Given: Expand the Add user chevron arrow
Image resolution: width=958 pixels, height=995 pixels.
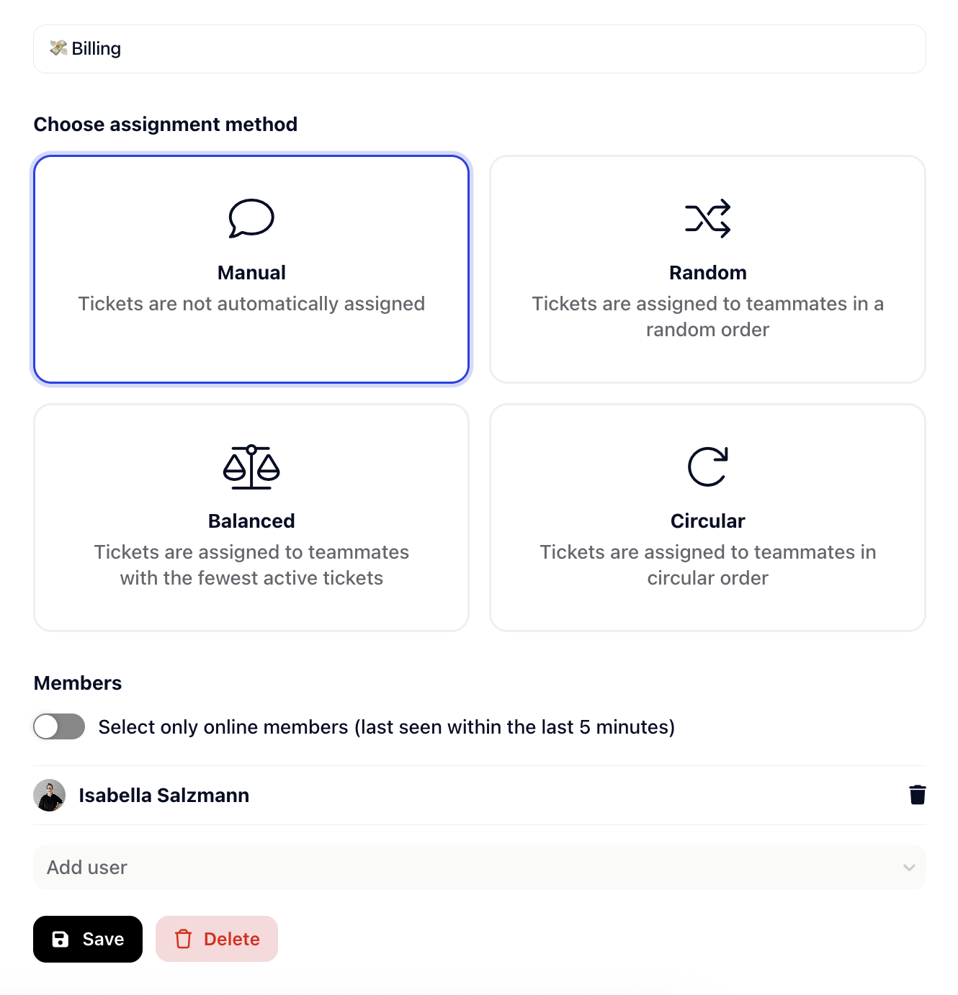Looking at the screenshot, I should (909, 868).
